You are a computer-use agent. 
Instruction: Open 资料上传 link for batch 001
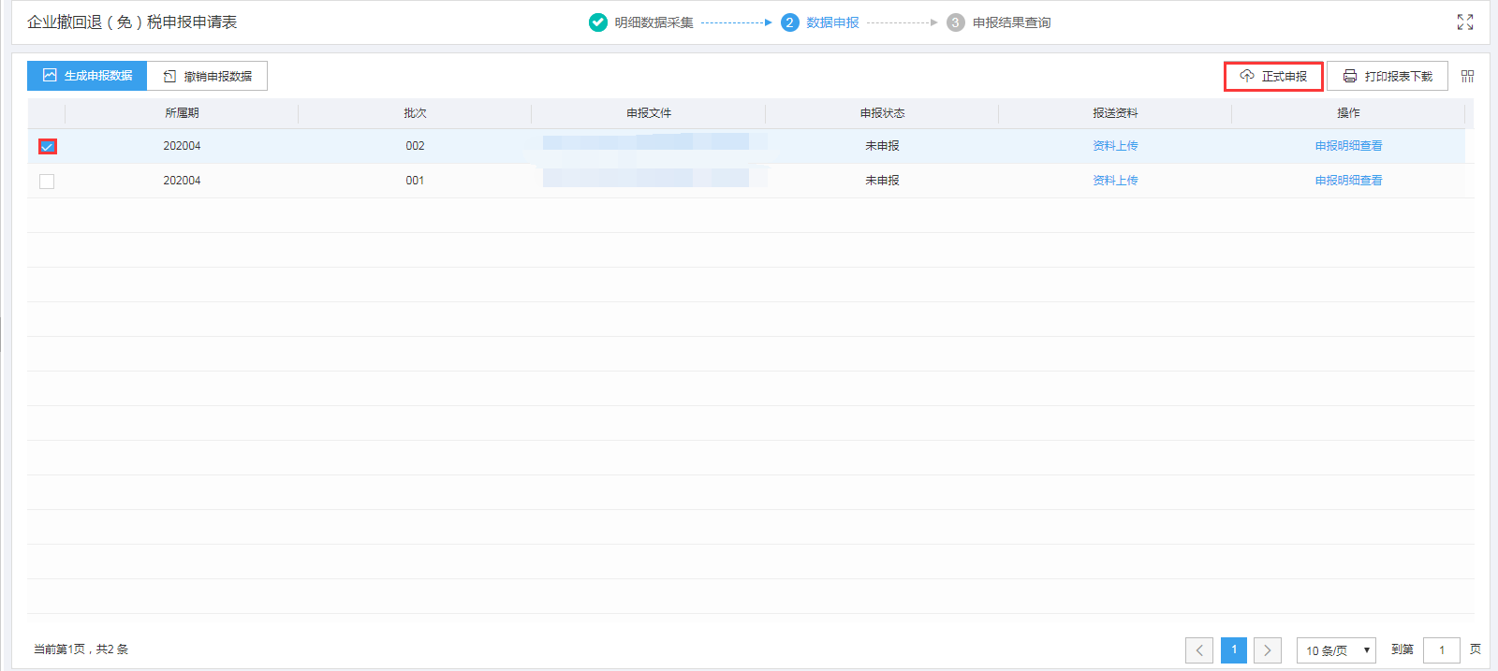pos(1115,181)
